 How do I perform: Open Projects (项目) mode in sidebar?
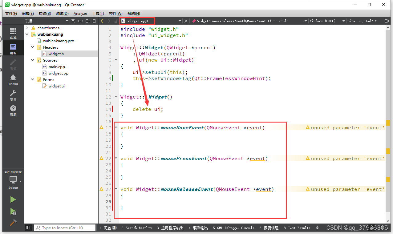[13, 95]
